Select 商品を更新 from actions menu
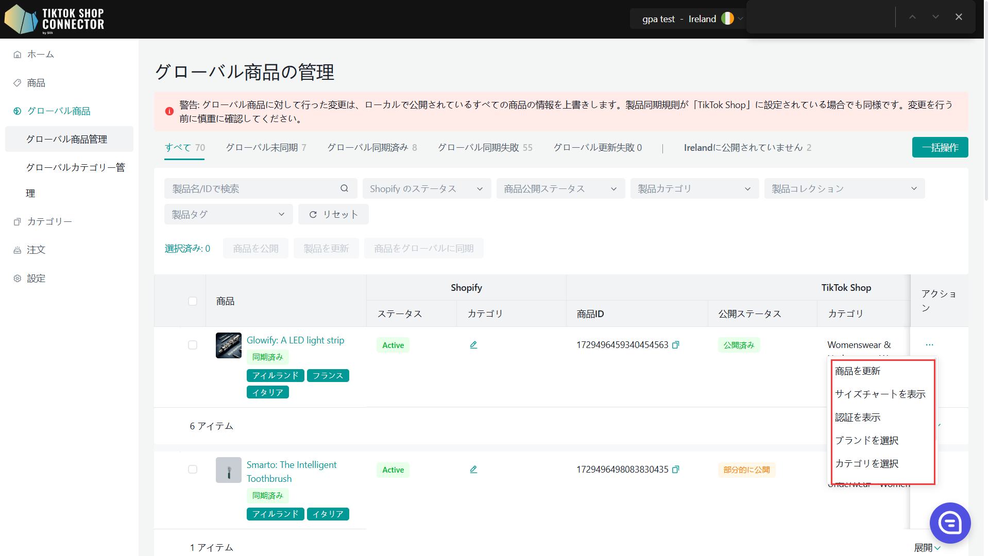 (x=883, y=371)
